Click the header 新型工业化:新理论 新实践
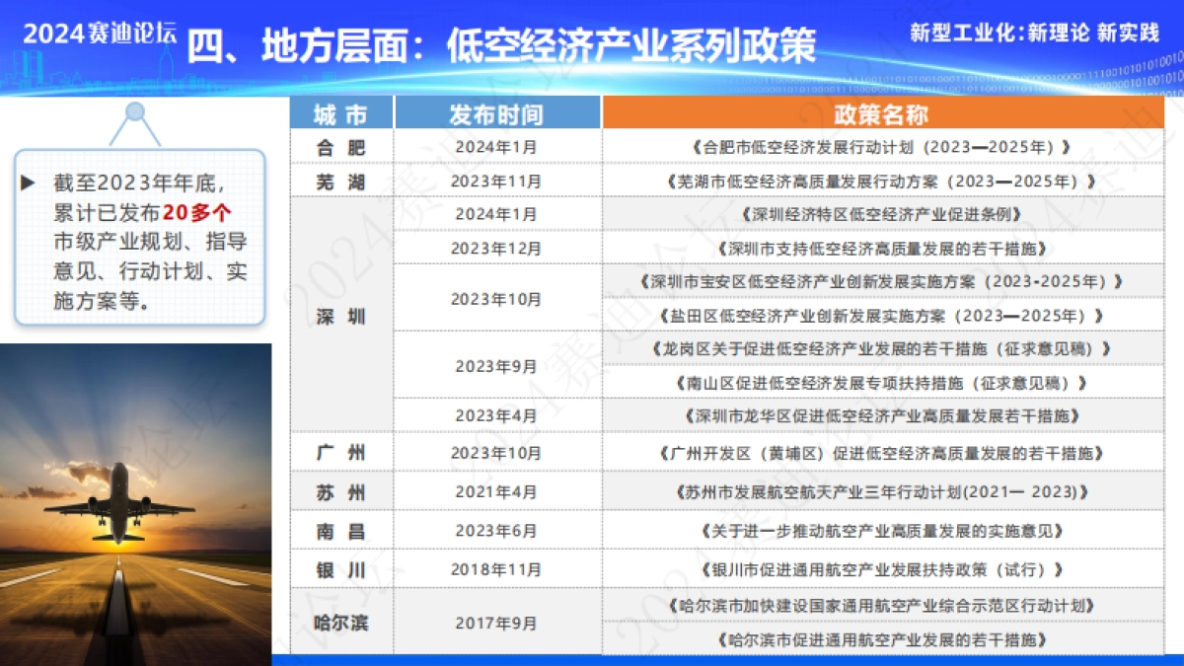1184x666 pixels. (x=1035, y=32)
